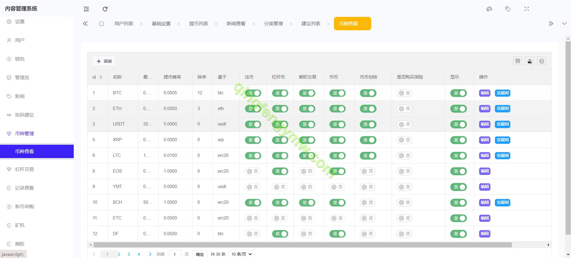571x258 pixels.
Task: Click 交易对 button for ETH row
Action: click(x=503, y=109)
